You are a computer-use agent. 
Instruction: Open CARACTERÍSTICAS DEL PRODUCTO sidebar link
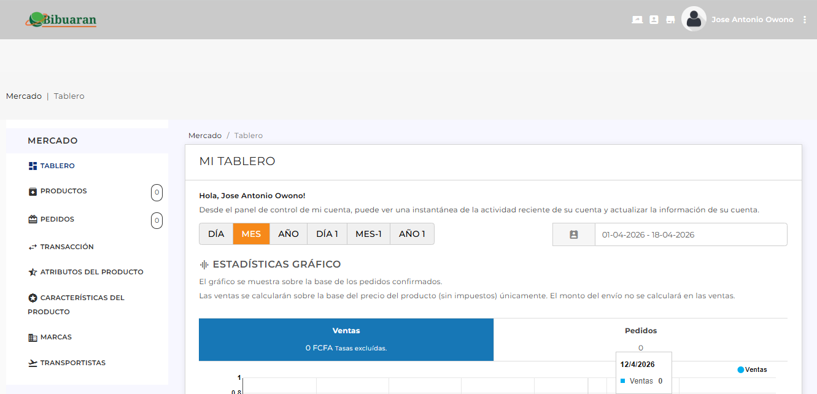pyautogui.click(x=76, y=304)
